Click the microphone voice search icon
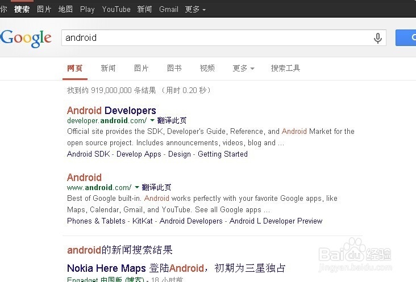This screenshot has width=416, height=282. pos(377,38)
